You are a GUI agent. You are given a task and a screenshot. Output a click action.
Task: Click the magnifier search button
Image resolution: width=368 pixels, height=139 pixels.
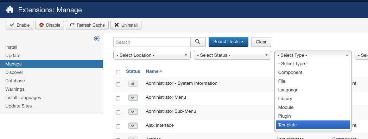(x=198, y=42)
